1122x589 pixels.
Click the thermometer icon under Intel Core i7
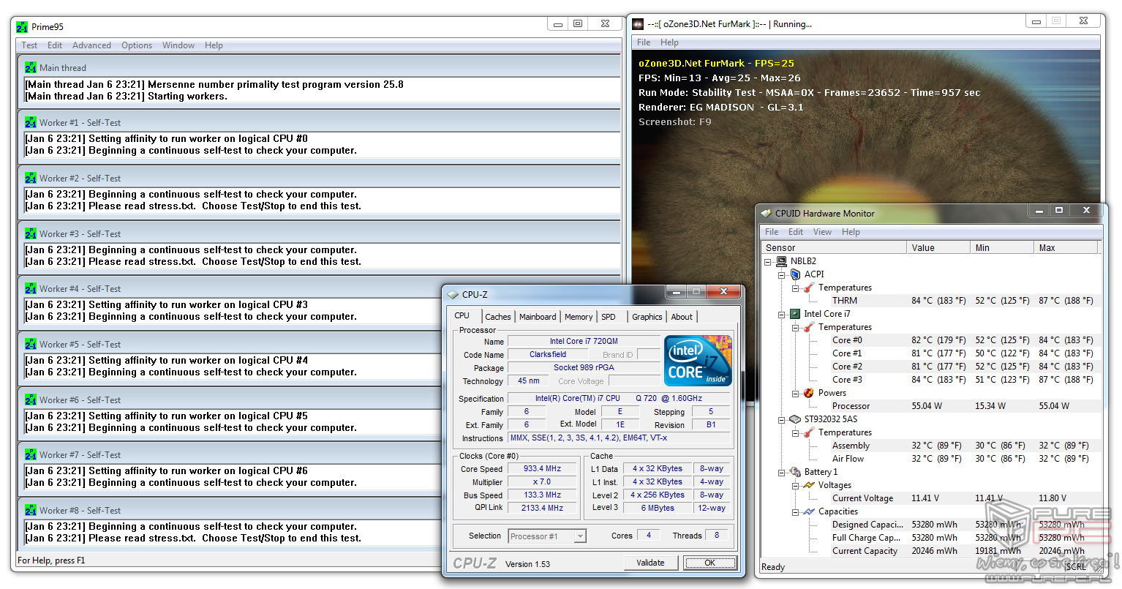pos(809,327)
